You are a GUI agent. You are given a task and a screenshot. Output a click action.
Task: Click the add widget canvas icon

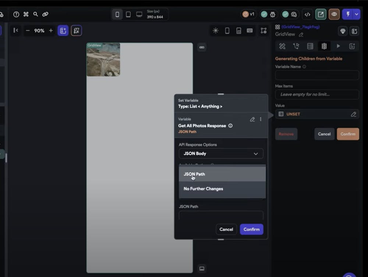(63, 31)
